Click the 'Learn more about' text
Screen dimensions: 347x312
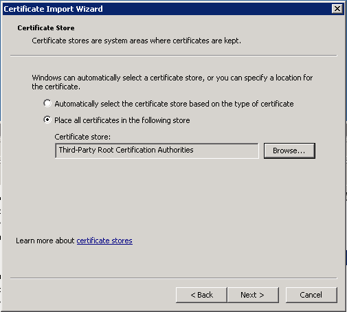45,241
